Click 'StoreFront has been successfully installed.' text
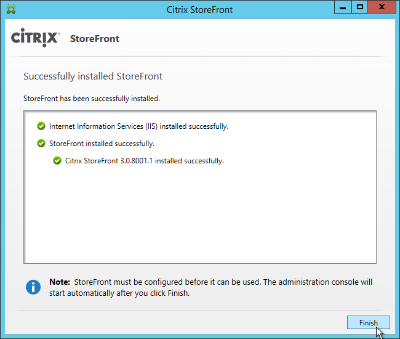Viewport: 400px width, 339px height. (92, 99)
